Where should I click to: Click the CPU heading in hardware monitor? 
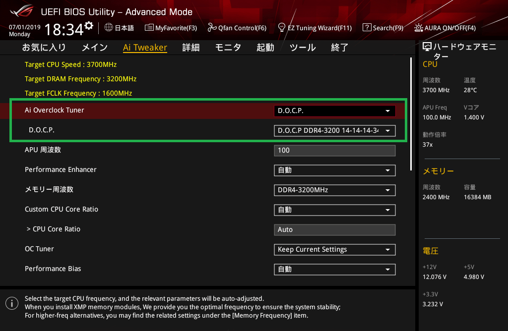430,64
